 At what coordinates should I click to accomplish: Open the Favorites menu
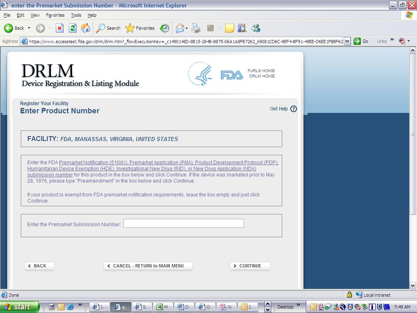click(x=55, y=15)
